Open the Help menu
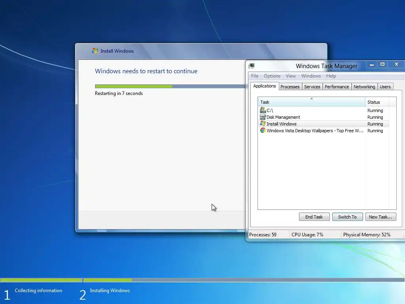This screenshot has height=304, width=405. 331,76
